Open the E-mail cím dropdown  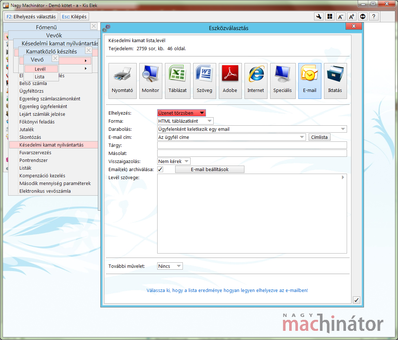[x=232, y=137]
